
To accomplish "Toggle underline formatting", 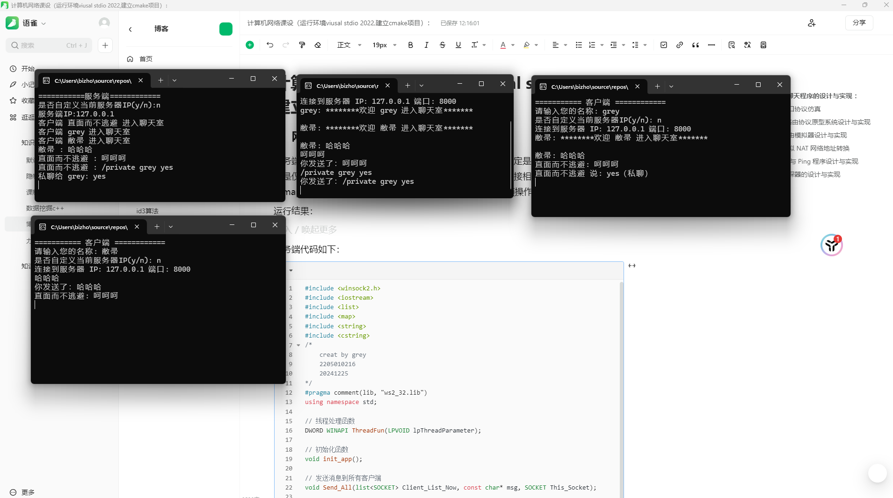I will (x=458, y=45).
